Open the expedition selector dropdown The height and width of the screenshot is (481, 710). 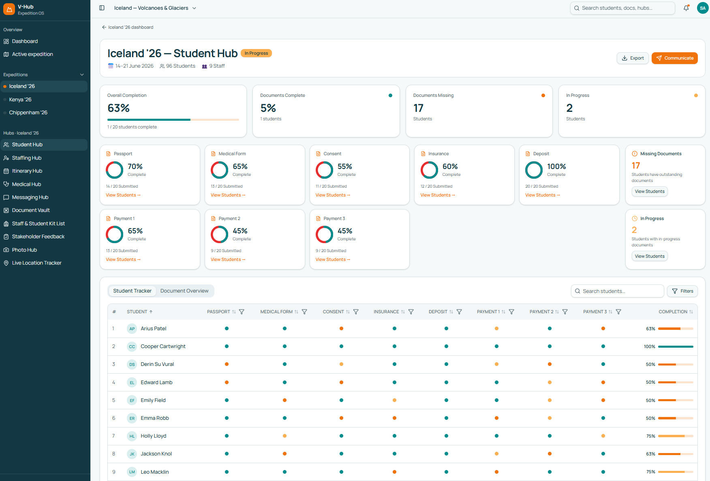point(155,8)
